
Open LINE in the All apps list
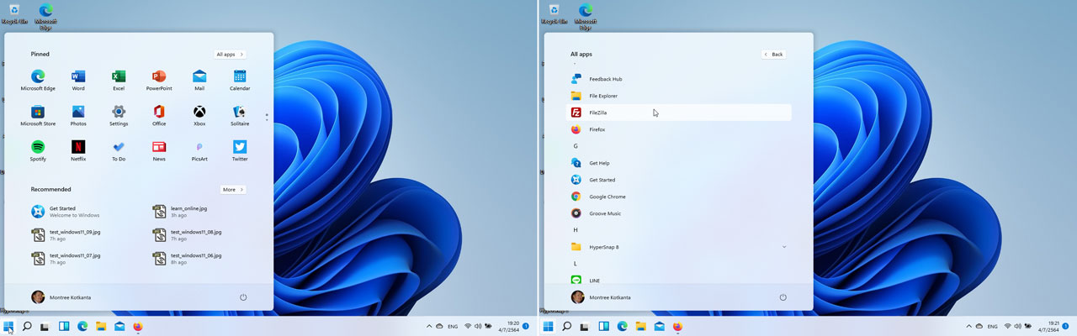(680, 281)
